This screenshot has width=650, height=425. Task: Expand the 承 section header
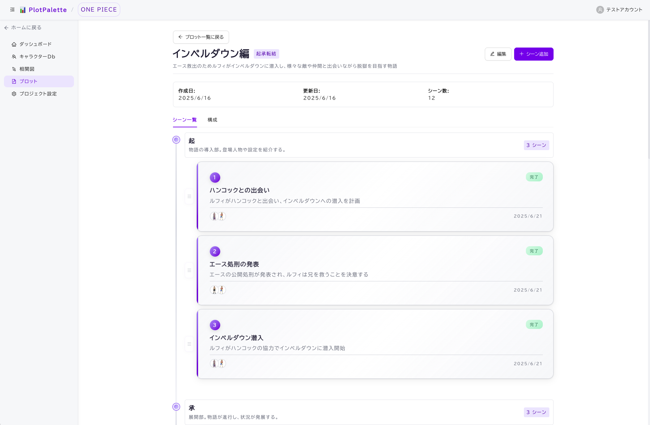(x=369, y=412)
